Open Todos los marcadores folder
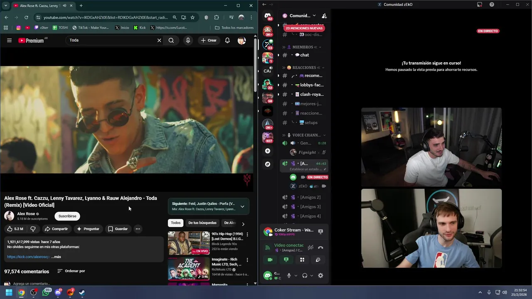Viewport: 532px width, 299px height. coord(234,28)
